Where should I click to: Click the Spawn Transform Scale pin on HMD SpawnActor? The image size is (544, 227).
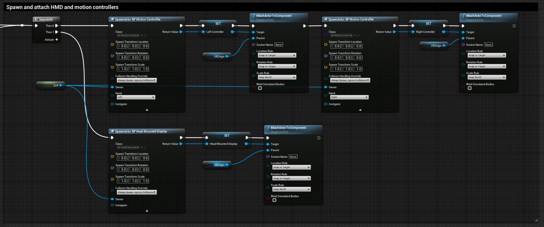click(112, 179)
